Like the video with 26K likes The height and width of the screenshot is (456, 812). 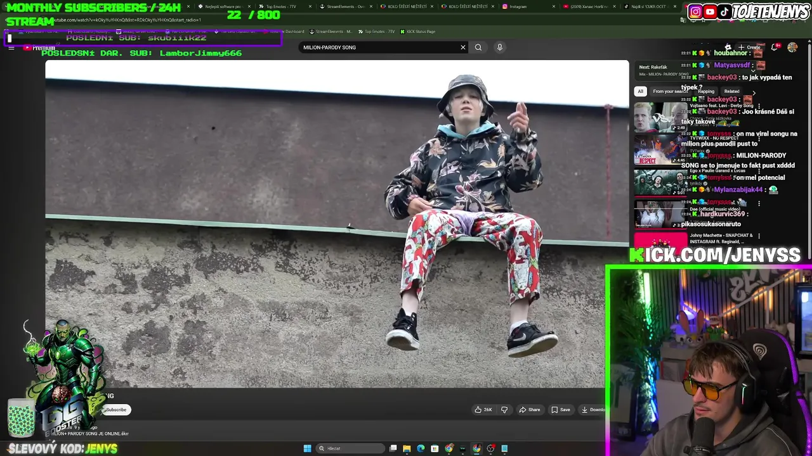pyautogui.click(x=483, y=410)
